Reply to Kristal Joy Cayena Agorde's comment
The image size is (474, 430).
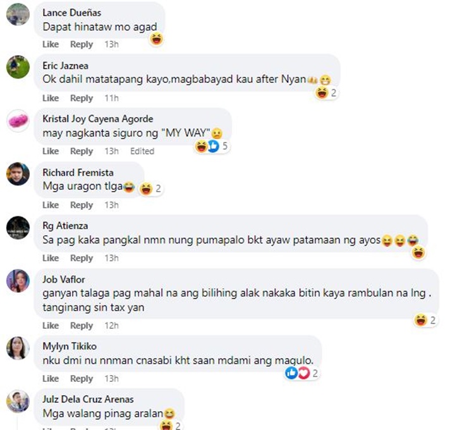pyautogui.click(x=82, y=151)
